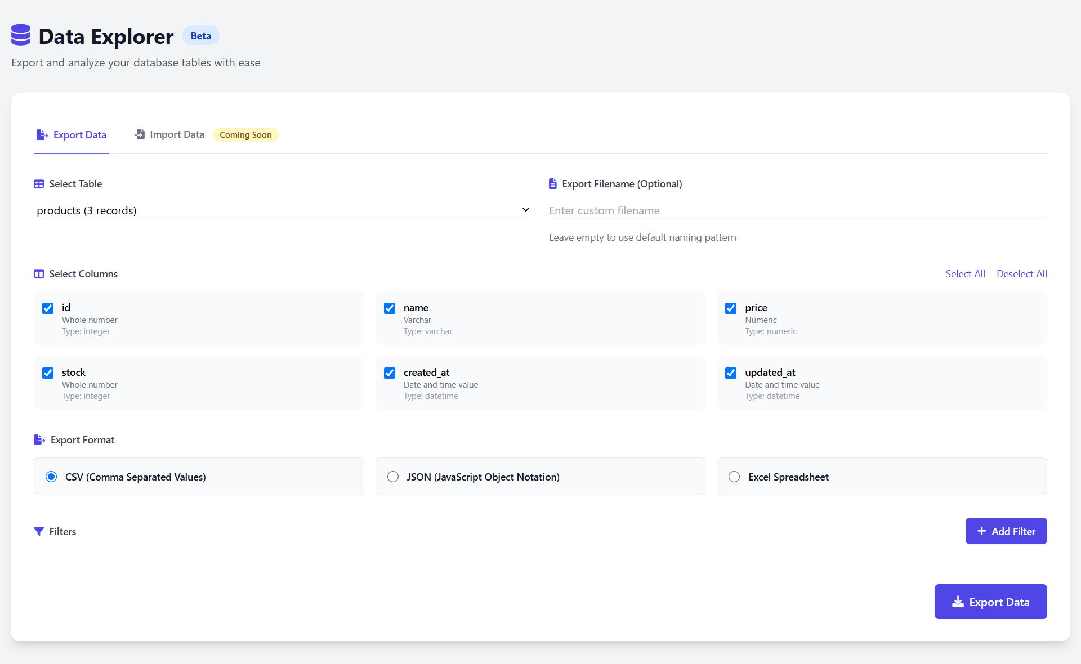Viewport: 1081px width, 664px height.
Task: Click the Deselect All columns link
Action: (x=1021, y=273)
